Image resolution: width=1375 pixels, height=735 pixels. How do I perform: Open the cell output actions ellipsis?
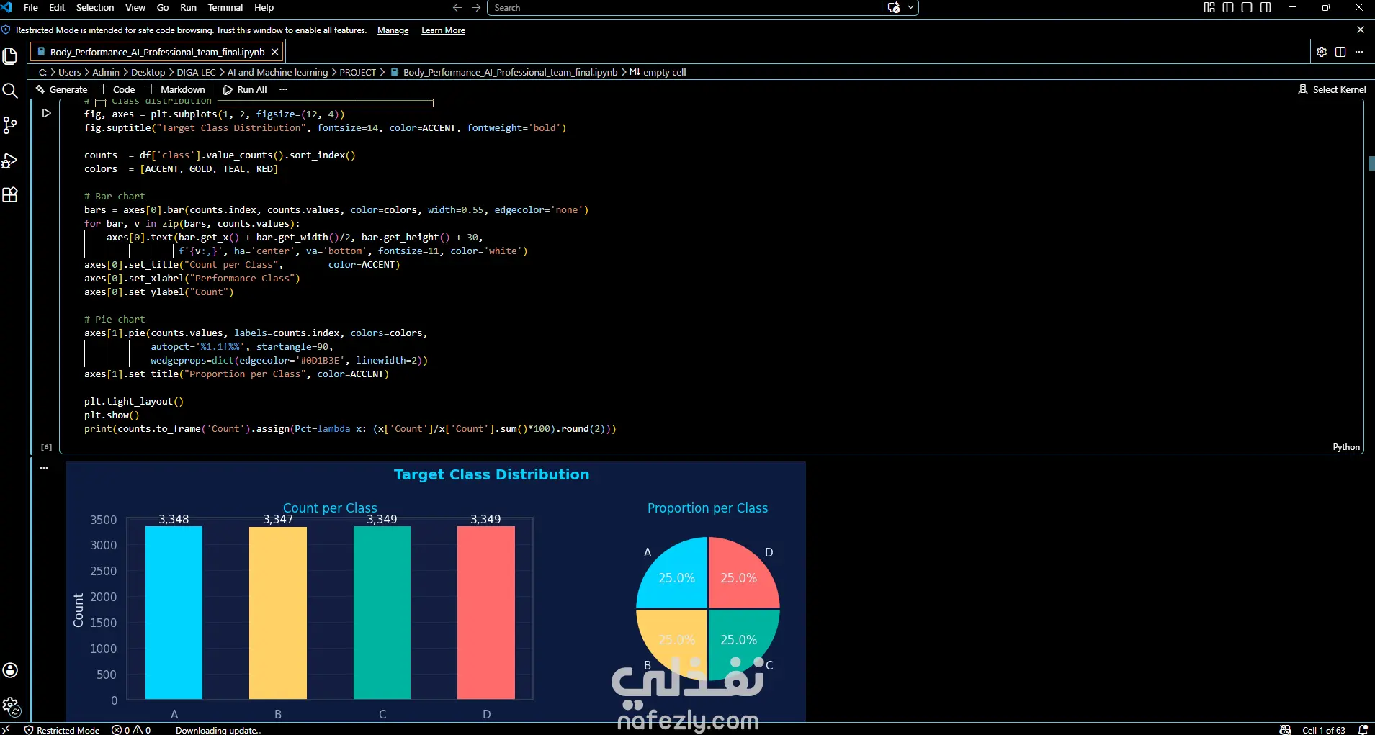point(44,467)
